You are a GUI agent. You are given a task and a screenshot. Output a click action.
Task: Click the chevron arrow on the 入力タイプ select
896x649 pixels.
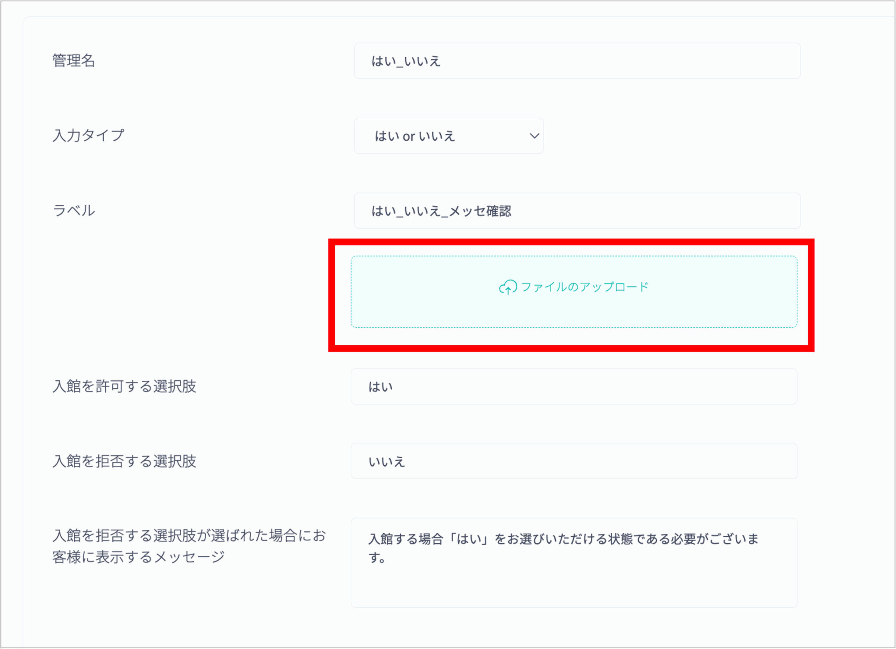point(534,136)
